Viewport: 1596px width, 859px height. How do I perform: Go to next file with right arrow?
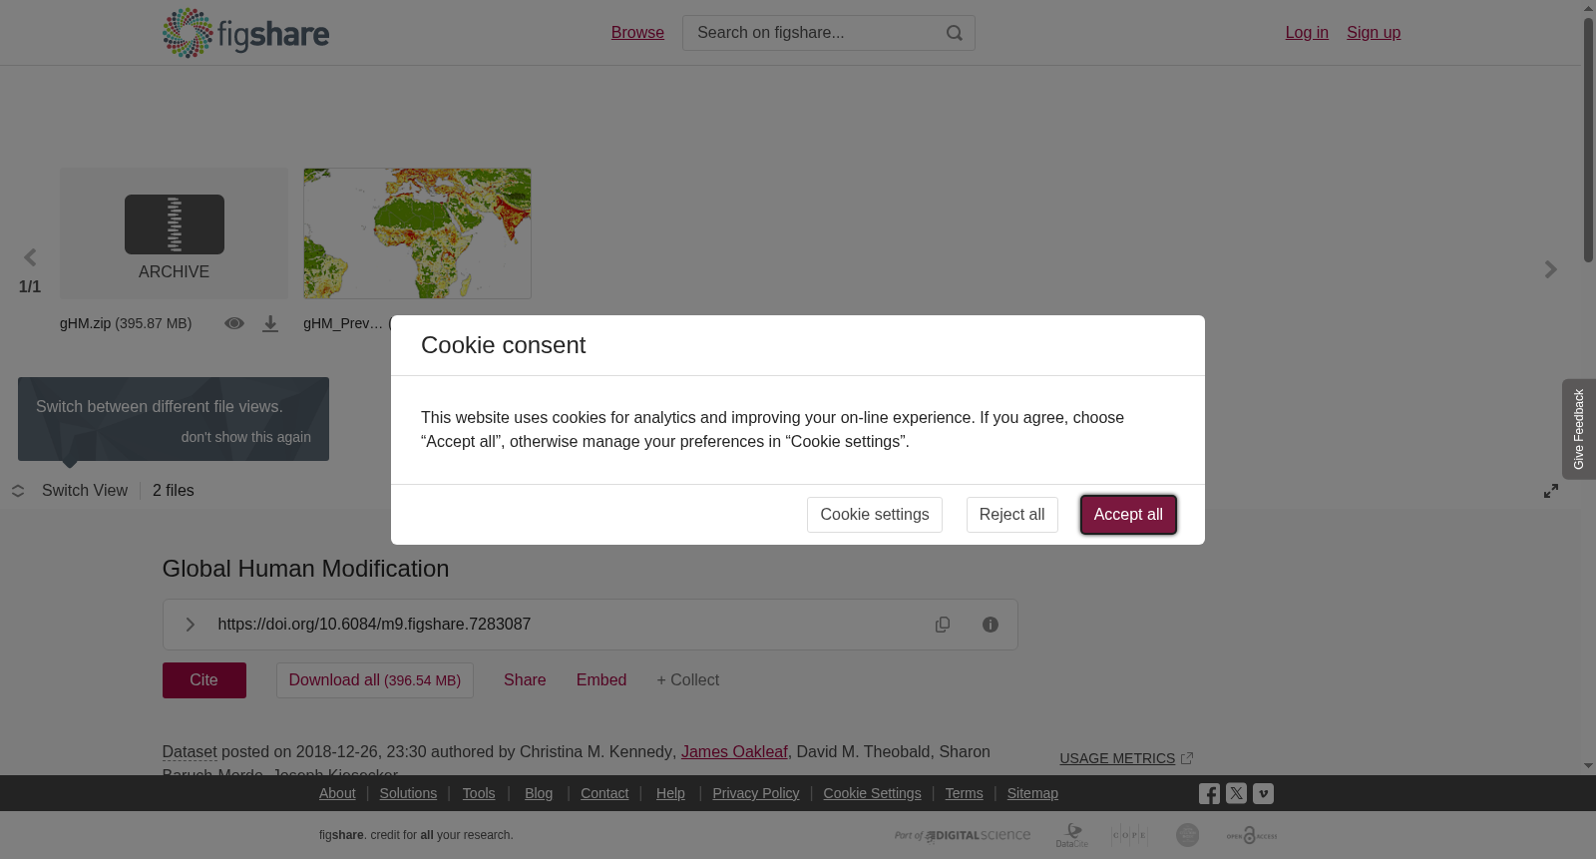click(1550, 269)
